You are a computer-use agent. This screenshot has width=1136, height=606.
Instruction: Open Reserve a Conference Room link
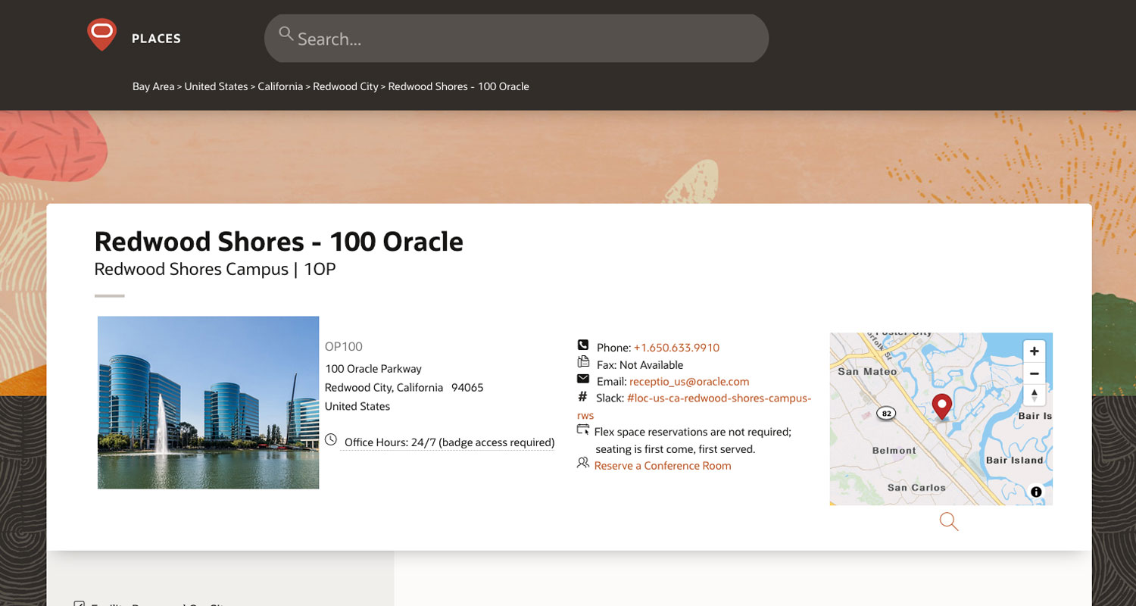(x=663, y=466)
